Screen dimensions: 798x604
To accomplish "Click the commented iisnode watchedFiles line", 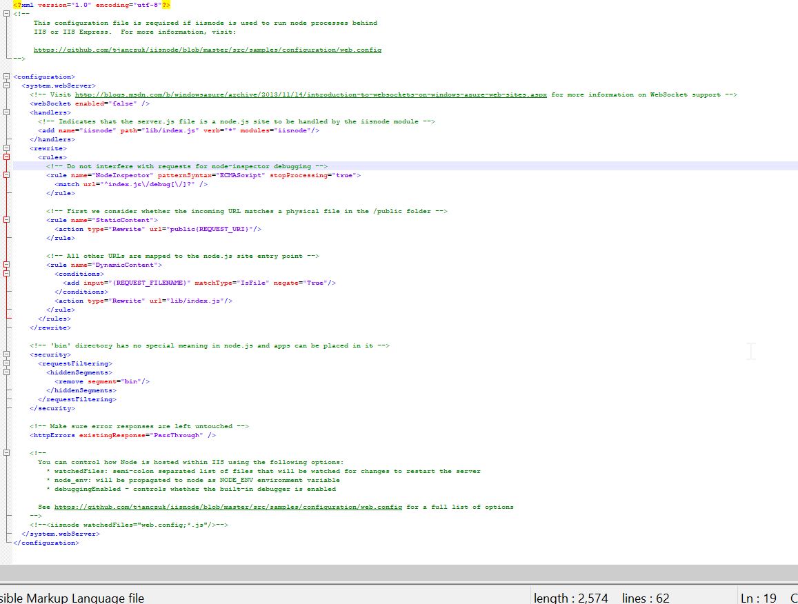I will click(x=129, y=525).
